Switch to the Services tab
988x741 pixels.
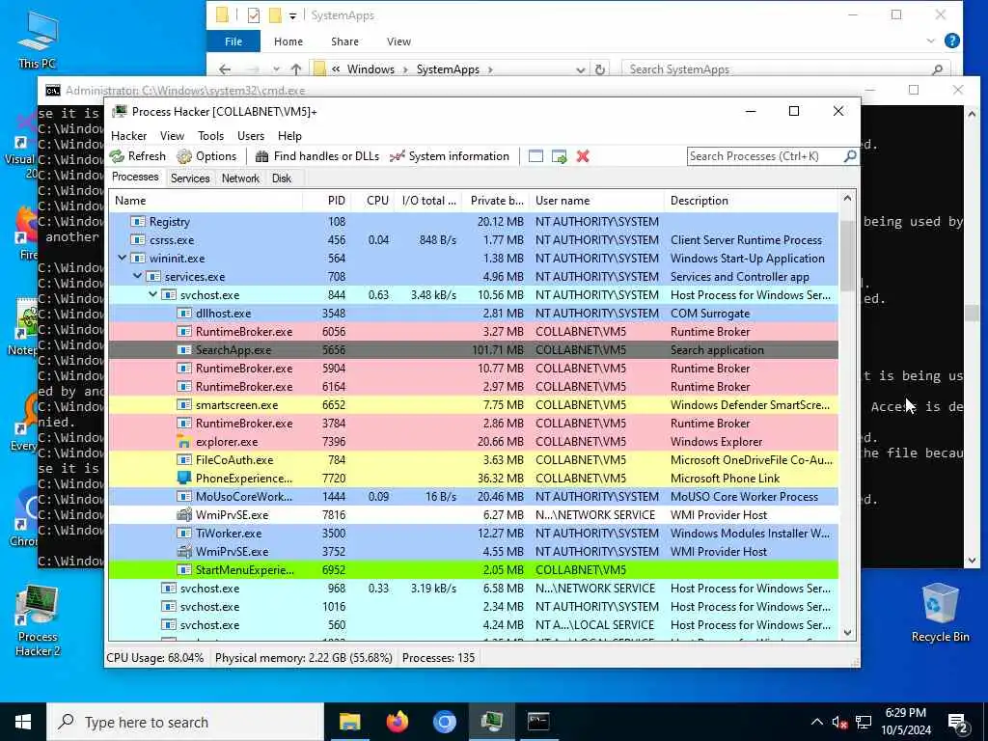coord(190,178)
